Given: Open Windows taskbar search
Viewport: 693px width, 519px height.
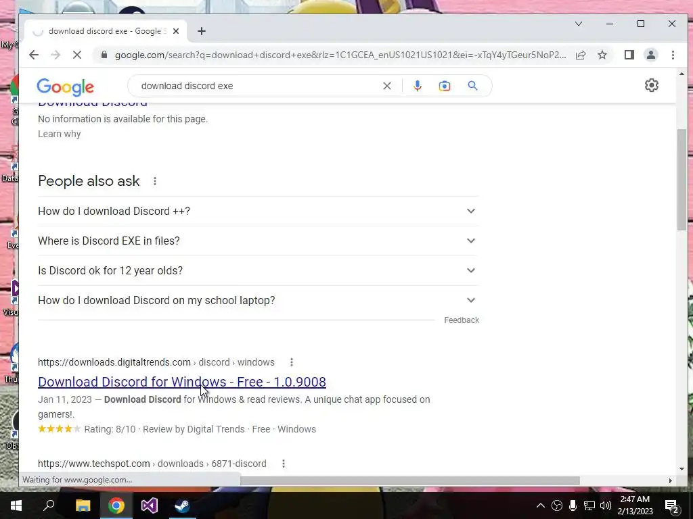Looking at the screenshot, I should point(49,505).
